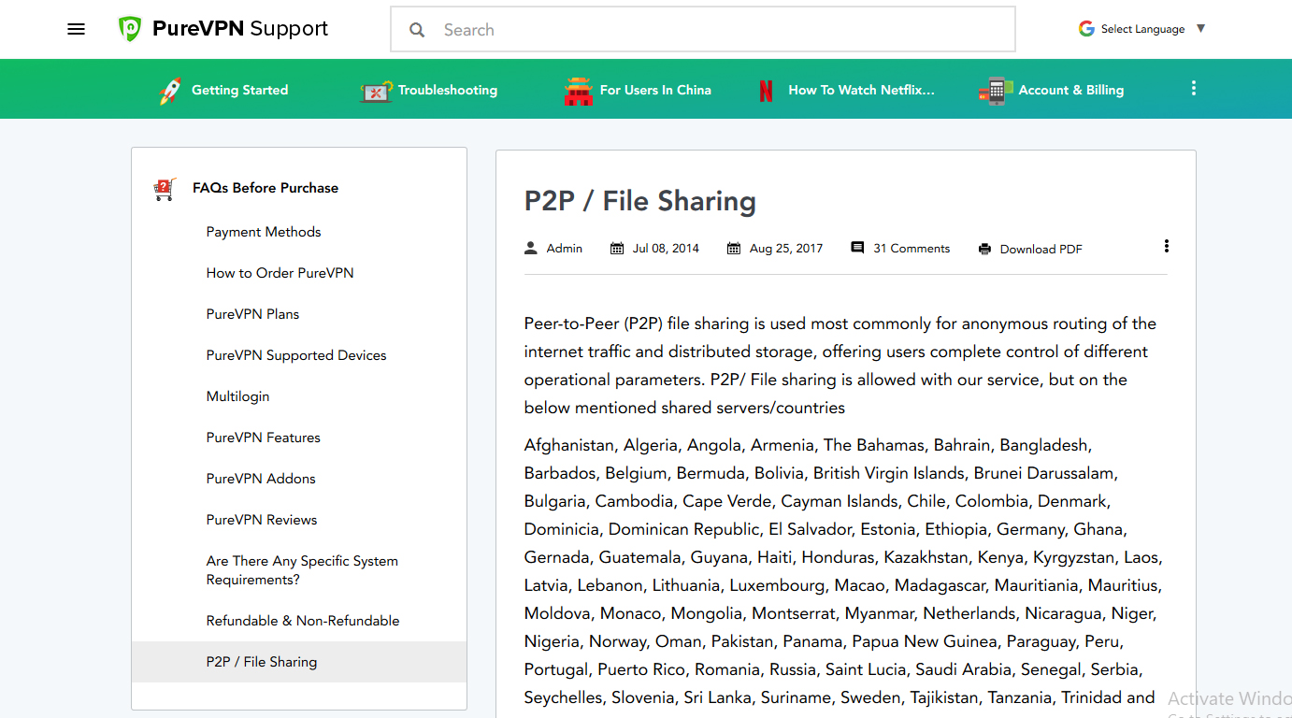
Task: Open PureVPN Supported Devices article
Action: pos(296,355)
